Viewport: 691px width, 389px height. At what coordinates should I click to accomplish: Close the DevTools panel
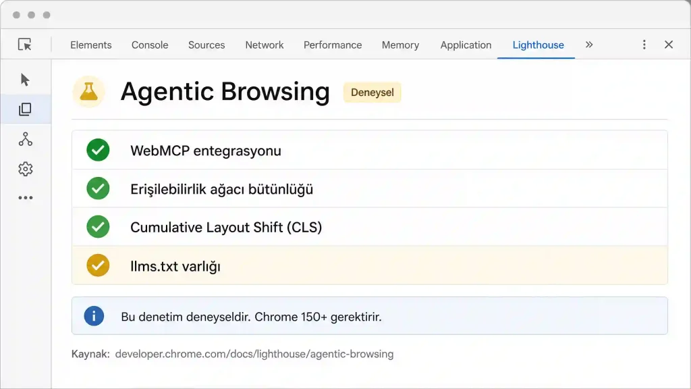click(x=669, y=45)
